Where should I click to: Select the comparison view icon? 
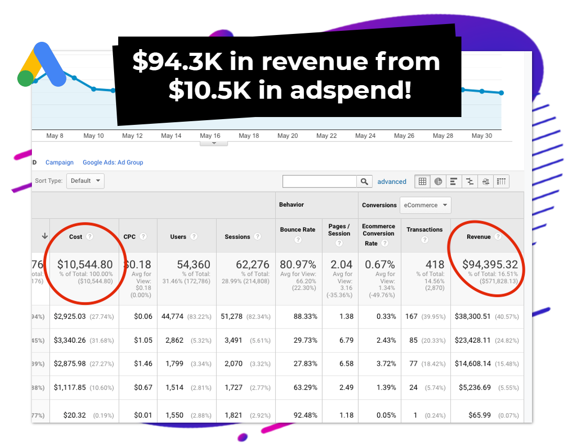point(470,181)
